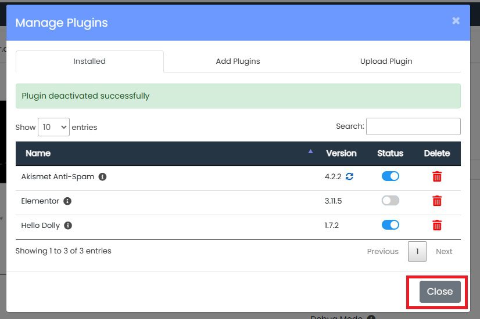Click 'Plugin deactivated successfully' message
The height and width of the screenshot is (319, 480).
85,96
